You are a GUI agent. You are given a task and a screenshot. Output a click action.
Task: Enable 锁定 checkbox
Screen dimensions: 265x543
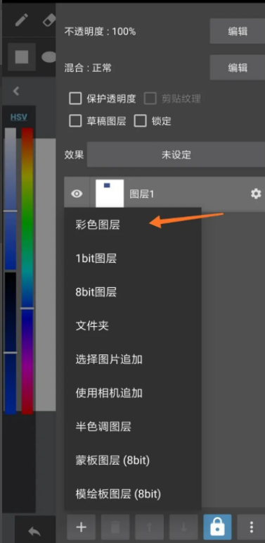[141, 121]
